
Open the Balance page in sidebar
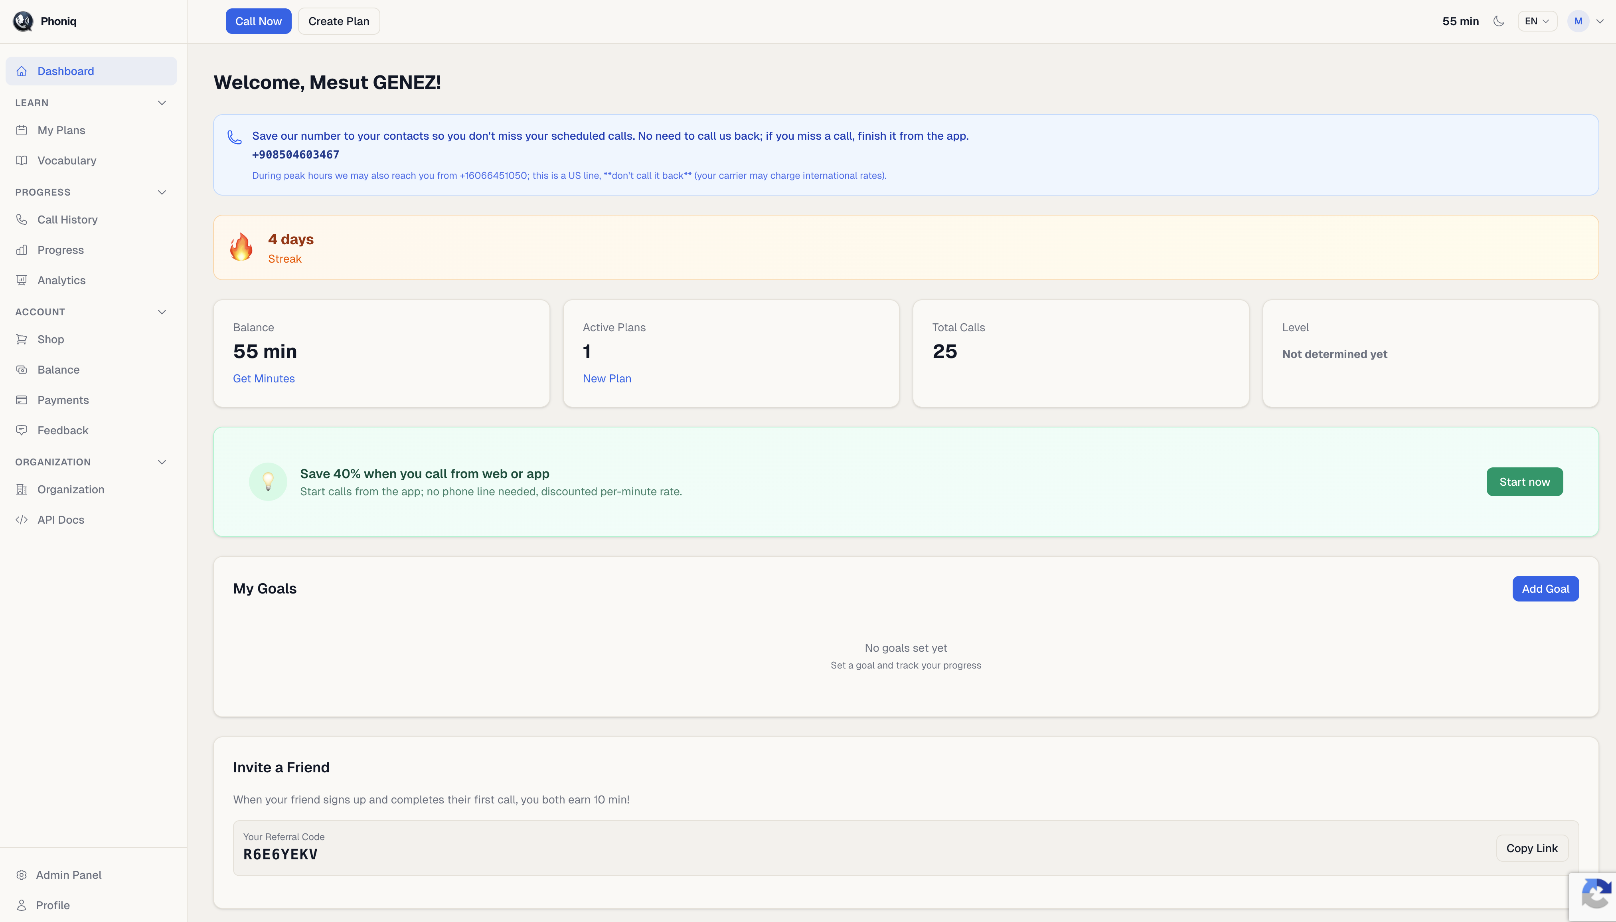91,369
